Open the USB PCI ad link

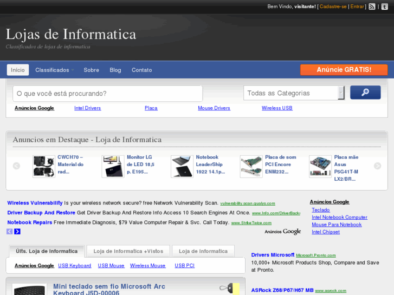point(184,265)
